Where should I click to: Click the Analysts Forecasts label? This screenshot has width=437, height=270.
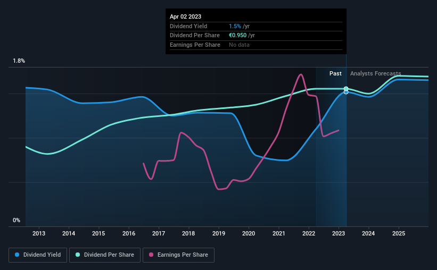[375, 73]
